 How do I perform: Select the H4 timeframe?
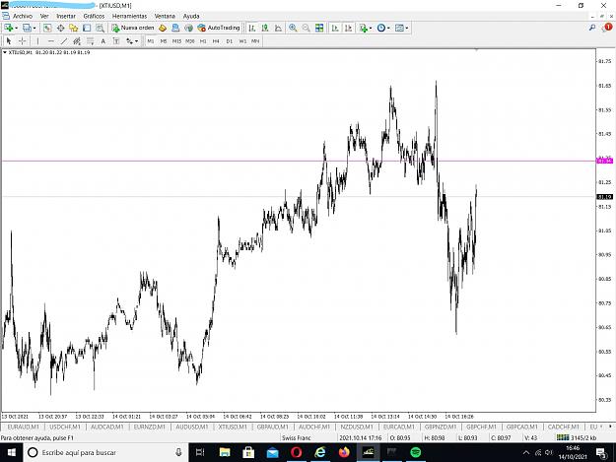(x=216, y=41)
